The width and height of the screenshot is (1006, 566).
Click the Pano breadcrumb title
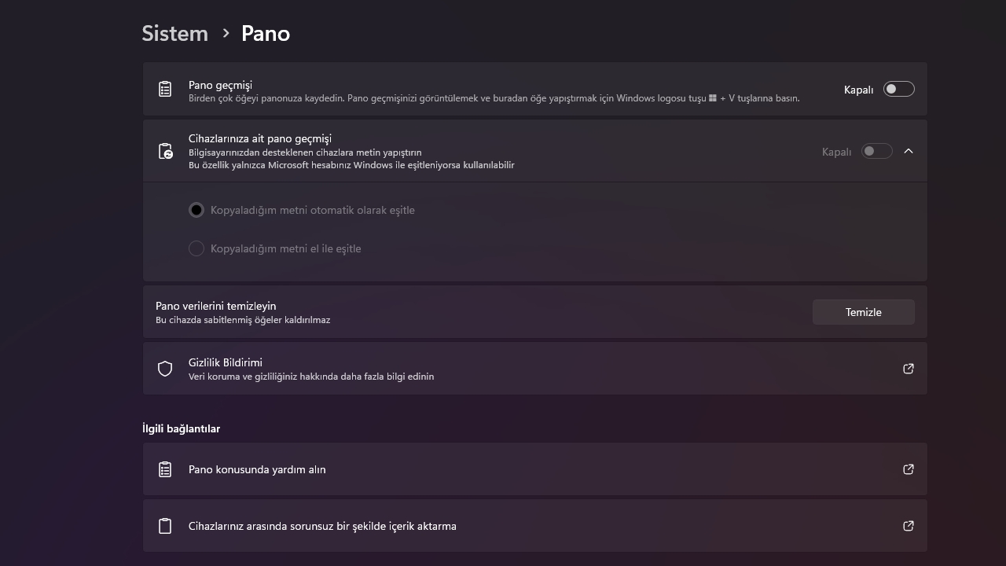(x=266, y=33)
